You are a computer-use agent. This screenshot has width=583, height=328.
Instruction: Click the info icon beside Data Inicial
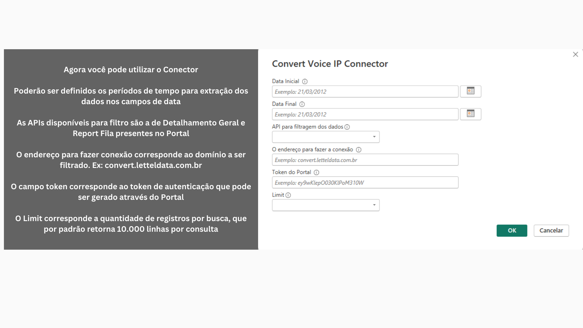pyautogui.click(x=305, y=81)
